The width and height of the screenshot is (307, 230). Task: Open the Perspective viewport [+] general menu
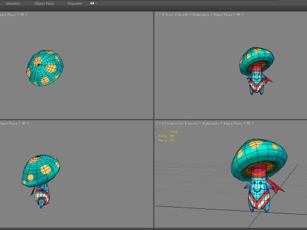[160, 123]
